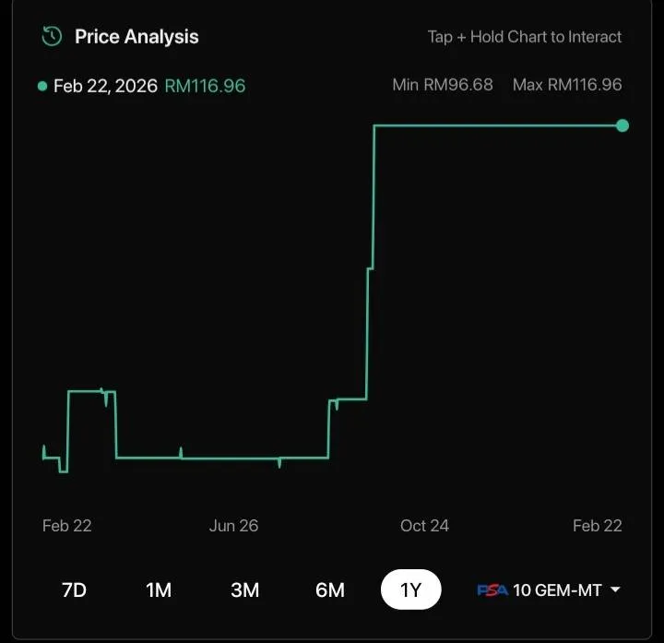Select the 1M time range

(159, 590)
